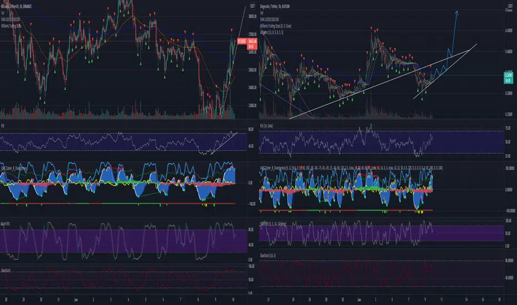Select VMC Cipher_B_Divergences legend on Dogecoin chart
Viewport: 517px width, 305px height.
coord(351,168)
